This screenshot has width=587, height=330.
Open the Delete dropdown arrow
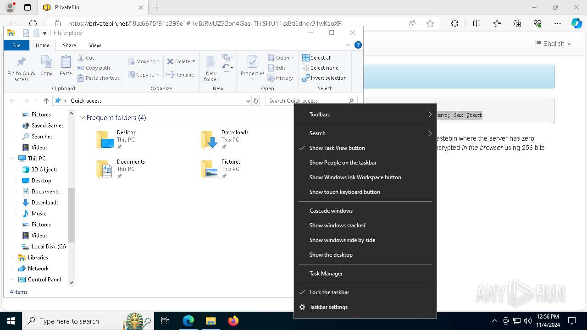(x=194, y=61)
